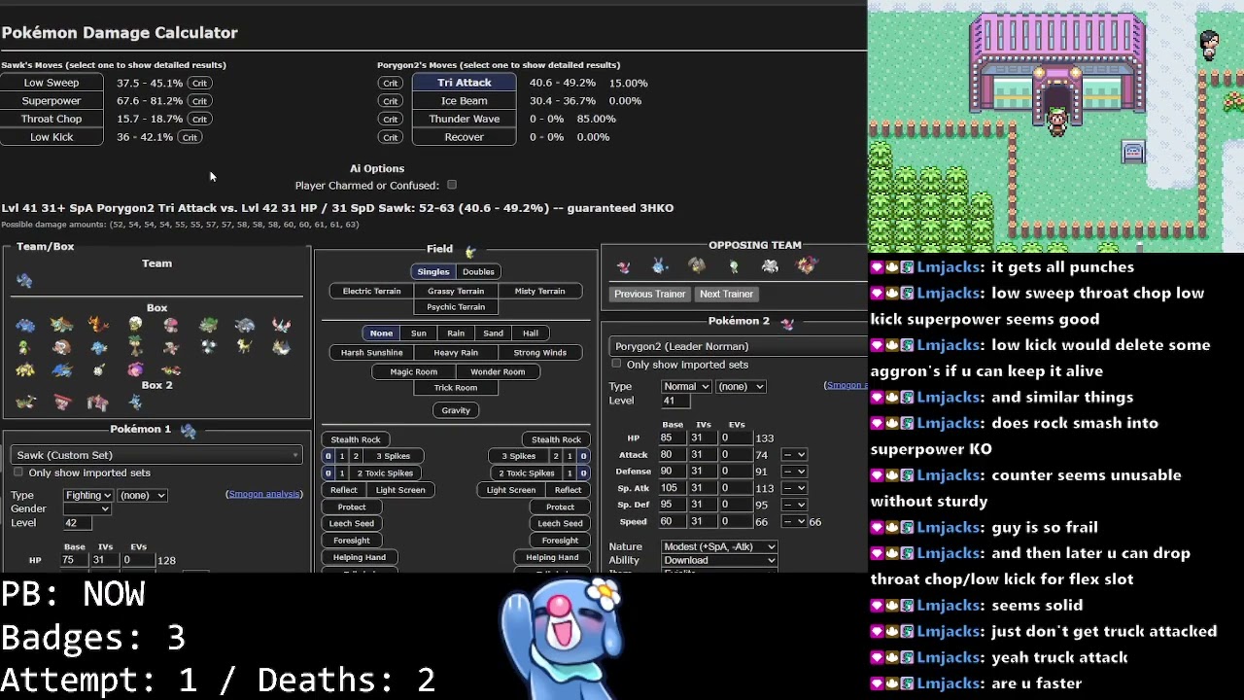Toggle Electric Terrain on the field

coord(371,291)
